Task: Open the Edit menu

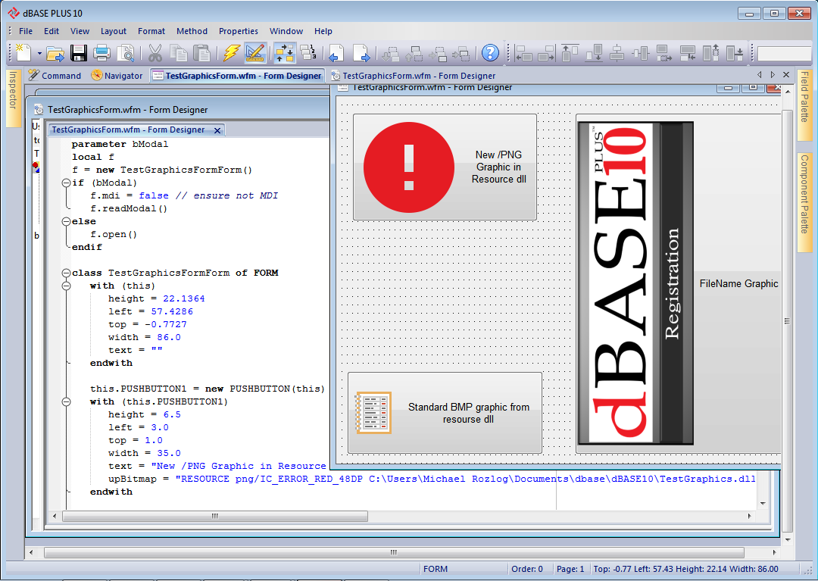Action: click(x=52, y=31)
